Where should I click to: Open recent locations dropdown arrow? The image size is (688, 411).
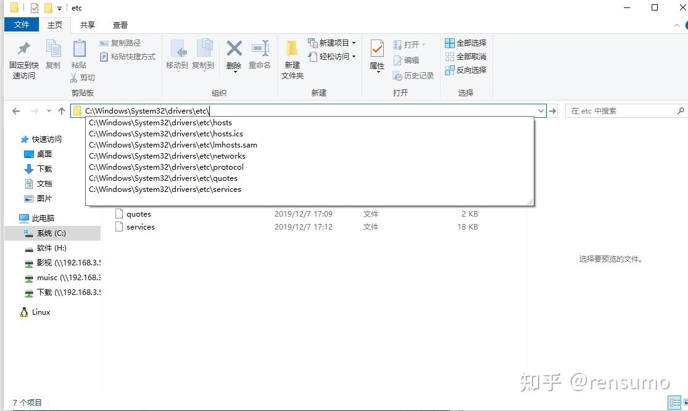[49, 111]
